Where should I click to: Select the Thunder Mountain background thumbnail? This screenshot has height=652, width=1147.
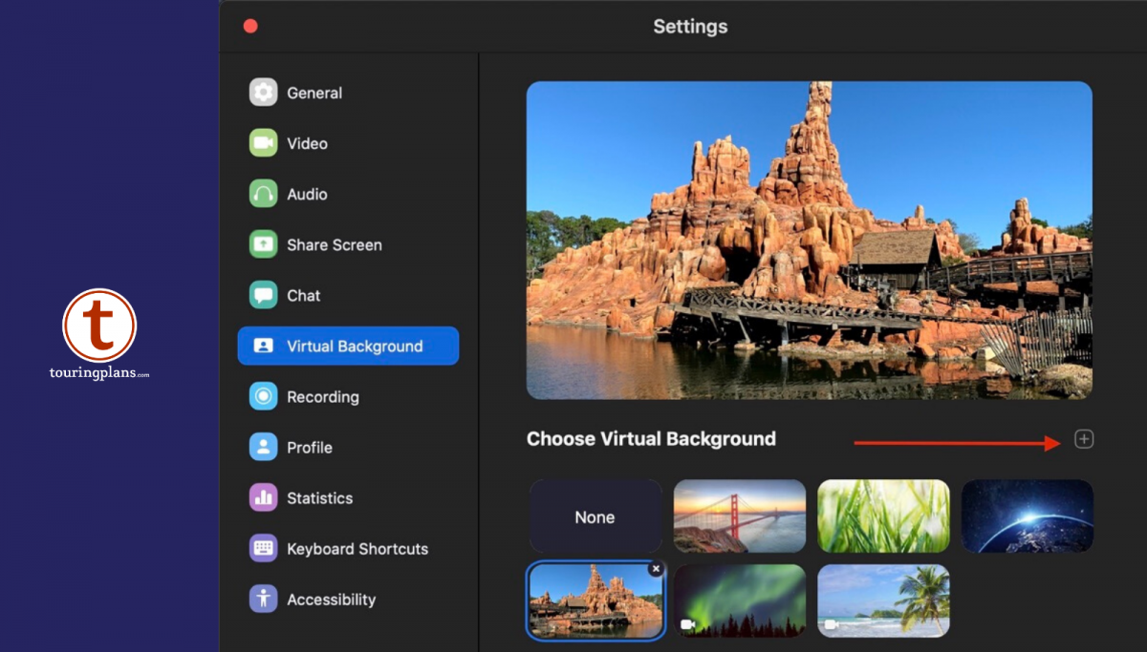point(595,600)
